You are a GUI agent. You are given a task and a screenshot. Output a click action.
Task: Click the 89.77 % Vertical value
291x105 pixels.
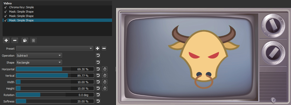click(83, 76)
